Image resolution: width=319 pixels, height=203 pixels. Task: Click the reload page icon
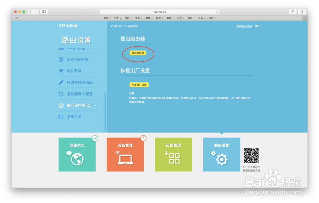point(217,12)
